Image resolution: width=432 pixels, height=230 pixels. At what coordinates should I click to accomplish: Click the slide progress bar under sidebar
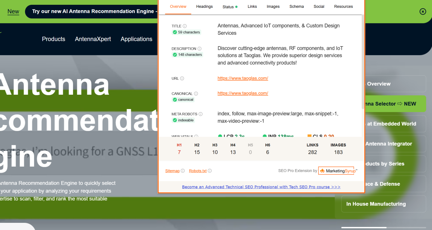pyautogui.click(x=384, y=227)
